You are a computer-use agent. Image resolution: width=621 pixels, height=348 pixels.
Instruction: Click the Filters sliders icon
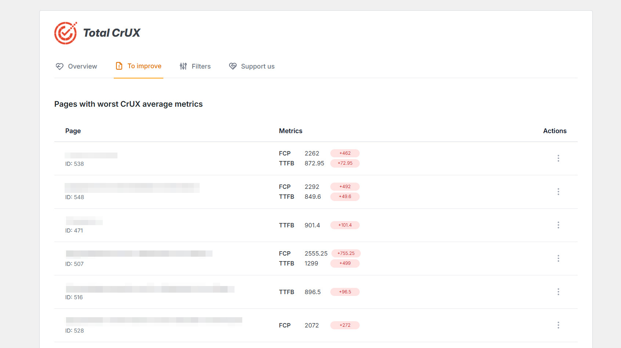183,66
